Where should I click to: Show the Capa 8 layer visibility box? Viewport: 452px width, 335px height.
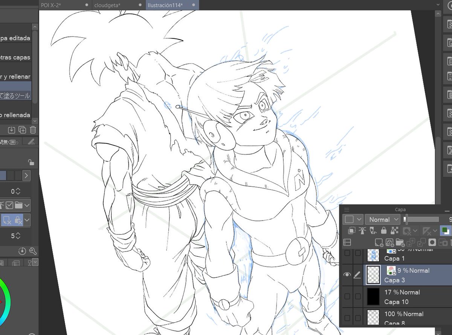pyautogui.click(x=347, y=318)
